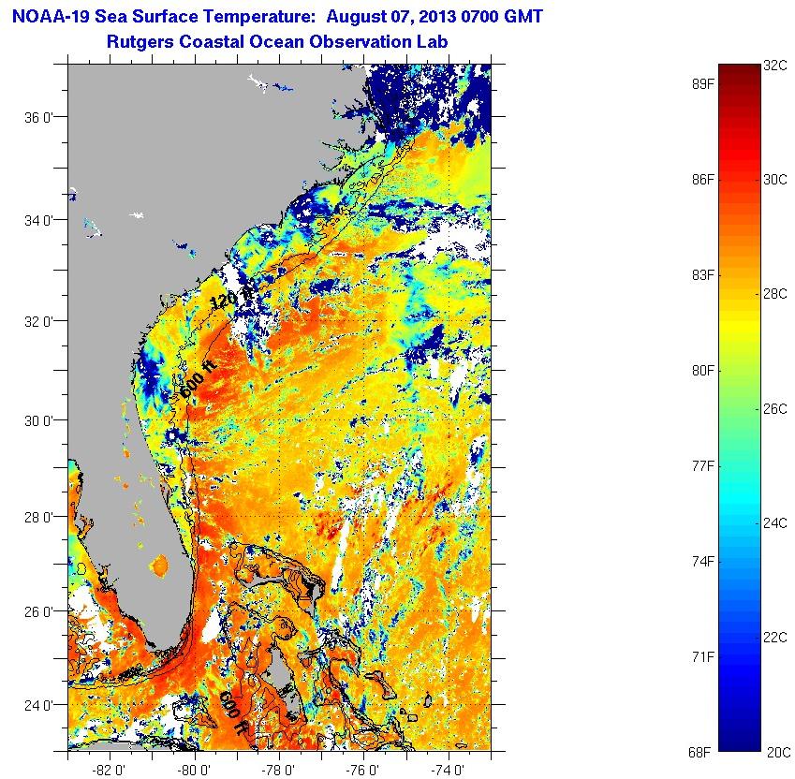Click the 30 0' latitude label
The width and height of the screenshot is (795, 779).
pos(38,420)
